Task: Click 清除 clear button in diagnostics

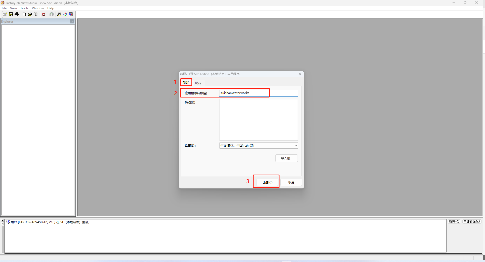Action: click(x=454, y=221)
